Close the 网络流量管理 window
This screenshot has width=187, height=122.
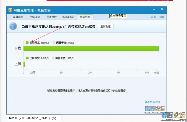tap(162, 9)
